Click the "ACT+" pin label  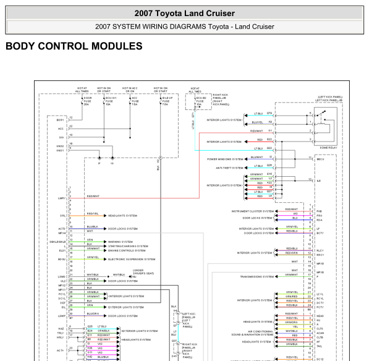pyautogui.click(x=61, y=350)
